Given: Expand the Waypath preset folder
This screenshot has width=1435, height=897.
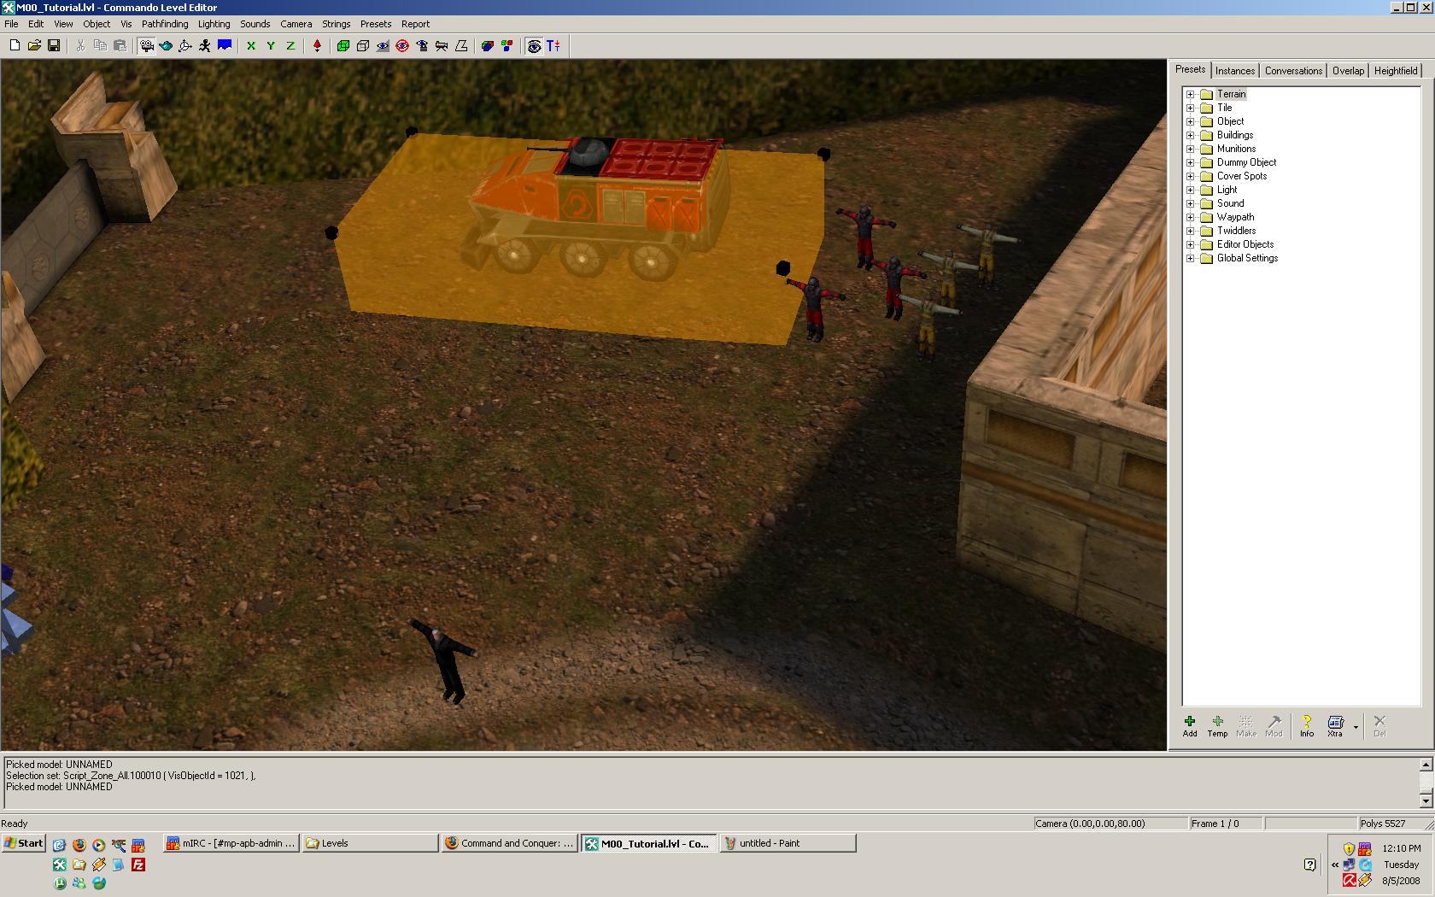Looking at the screenshot, I should coord(1190,217).
